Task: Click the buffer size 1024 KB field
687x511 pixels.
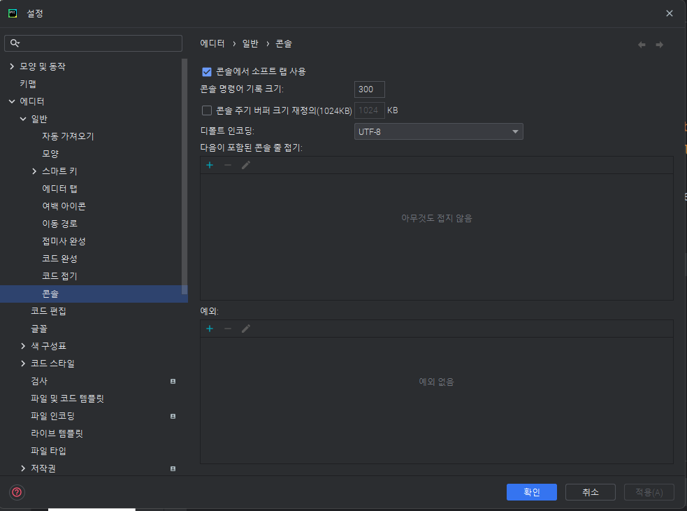Action: tap(369, 110)
